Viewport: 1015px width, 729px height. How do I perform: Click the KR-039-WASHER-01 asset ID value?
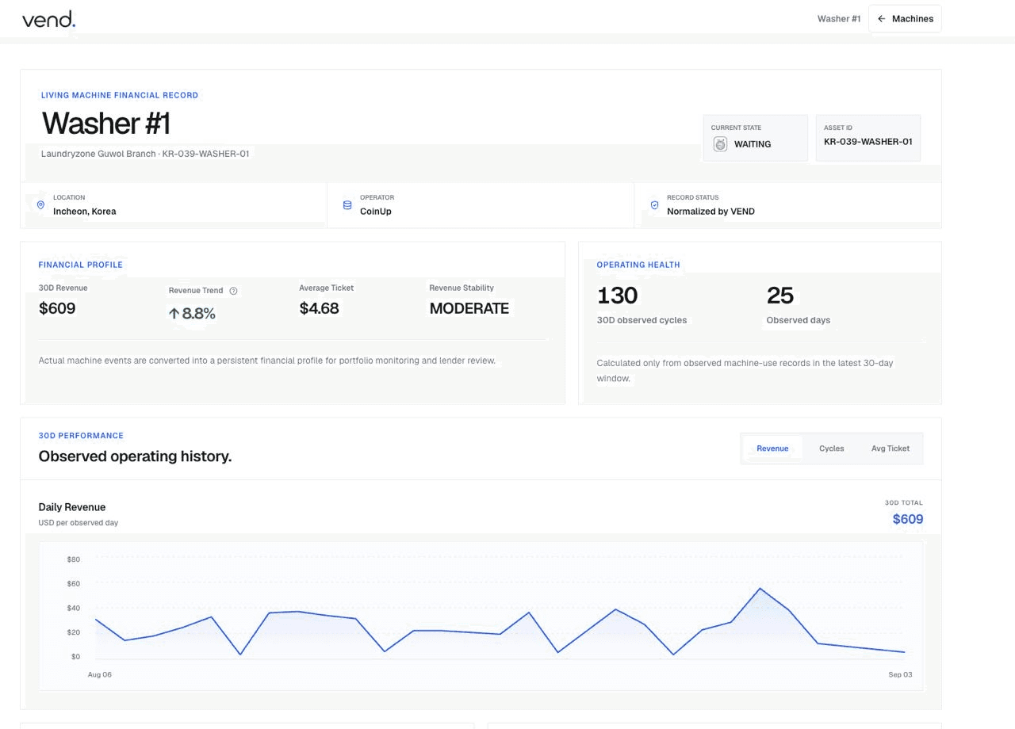point(868,142)
